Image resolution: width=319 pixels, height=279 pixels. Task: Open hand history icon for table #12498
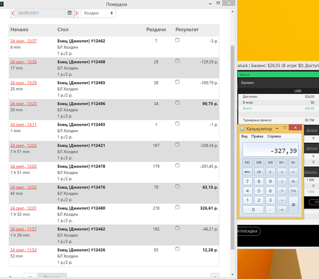(x=177, y=61)
